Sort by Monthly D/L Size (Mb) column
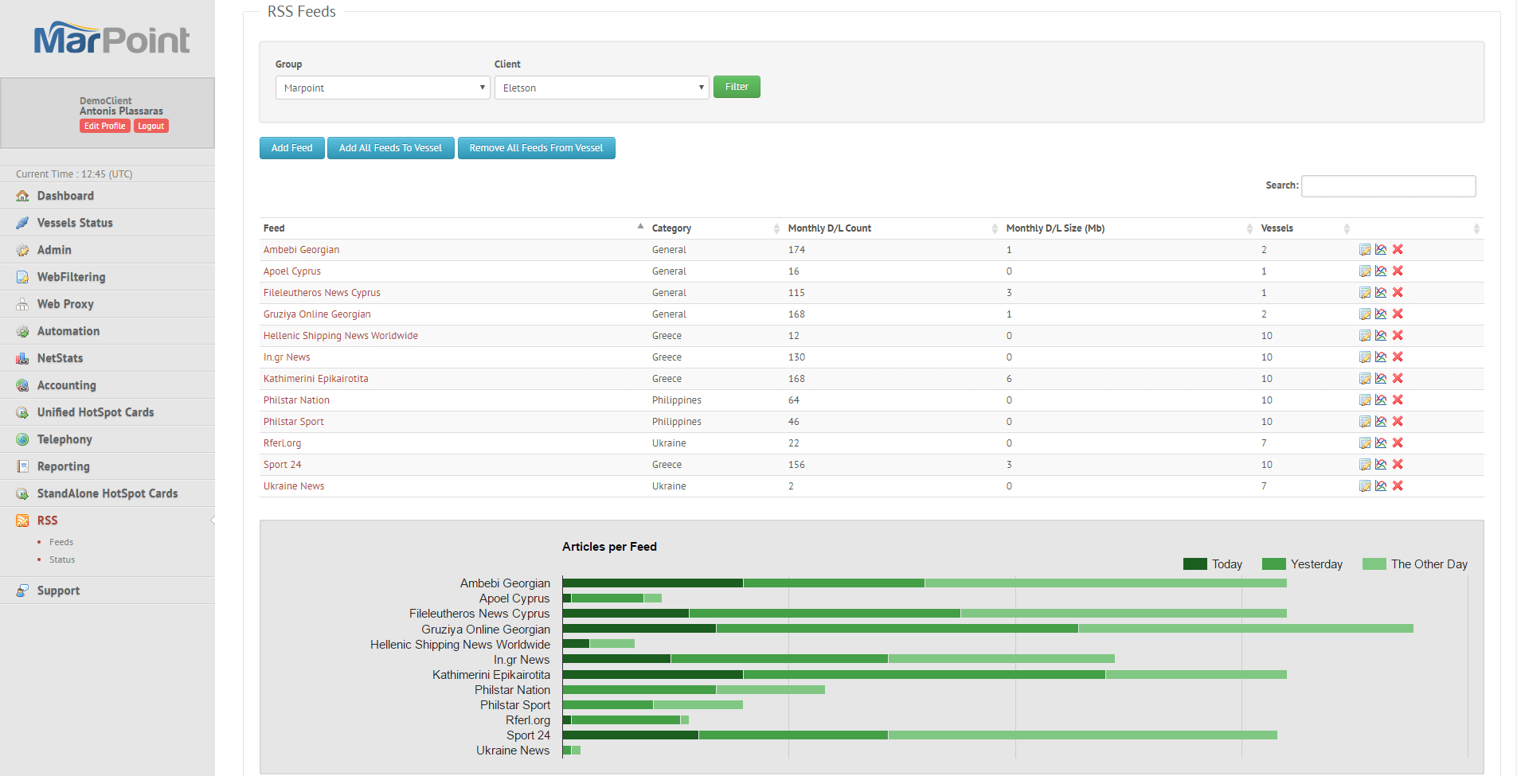The width and height of the screenshot is (1517, 776). point(1129,228)
